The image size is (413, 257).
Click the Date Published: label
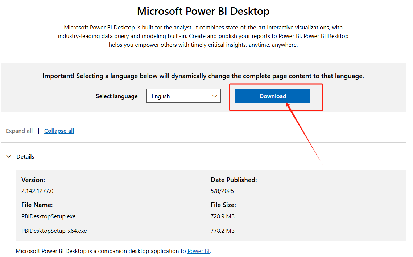tap(234, 180)
